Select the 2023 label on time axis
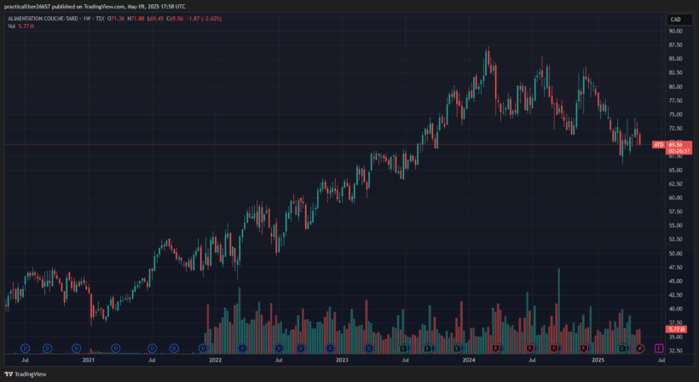The width and height of the screenshot is (699, 382). pos(342,361)
